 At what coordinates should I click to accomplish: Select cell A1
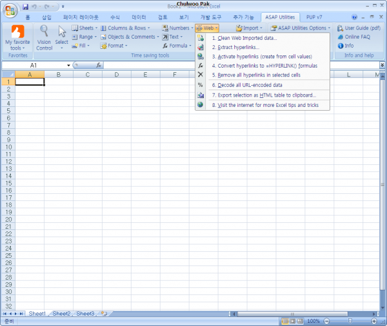click(x=30, y=82)
